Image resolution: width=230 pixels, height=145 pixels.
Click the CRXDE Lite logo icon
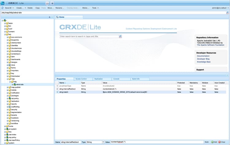[3, 3]
